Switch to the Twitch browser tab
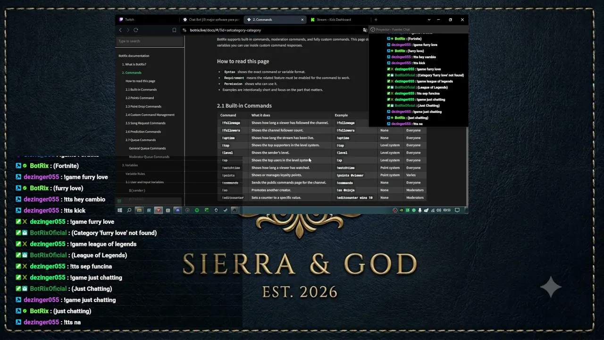 click(x=149, y=20)
